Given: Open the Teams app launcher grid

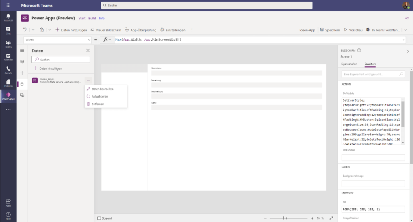Looking at the screenshot, I should click(x=8, y=5).
